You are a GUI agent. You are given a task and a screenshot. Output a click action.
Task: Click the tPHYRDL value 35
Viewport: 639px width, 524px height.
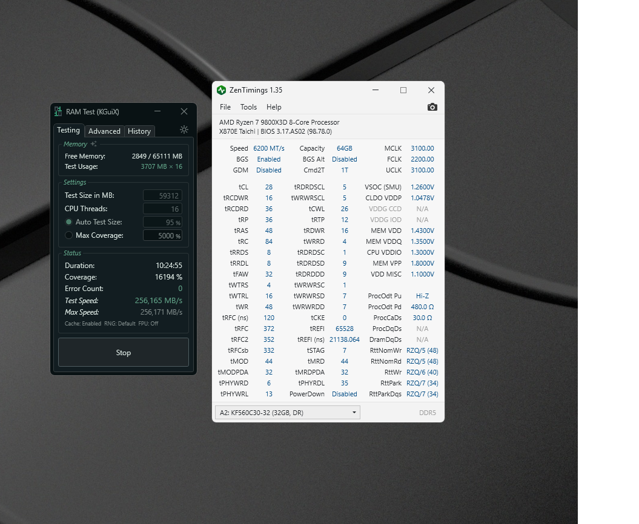tap(345, 383)
